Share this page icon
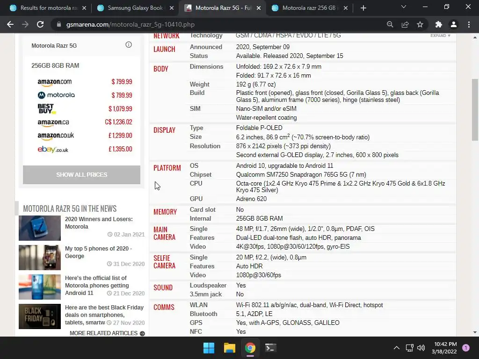This screenshot has width=479, height=359. pyautogui.click(x=405, y=24)
